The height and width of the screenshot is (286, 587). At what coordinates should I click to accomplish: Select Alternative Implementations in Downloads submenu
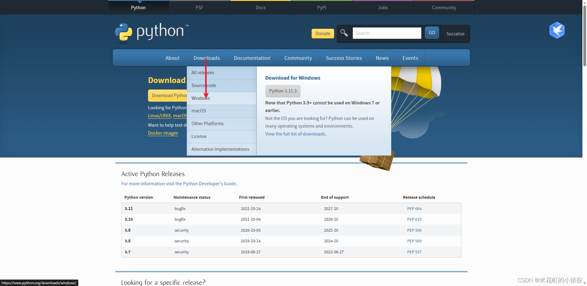(221, 149)
